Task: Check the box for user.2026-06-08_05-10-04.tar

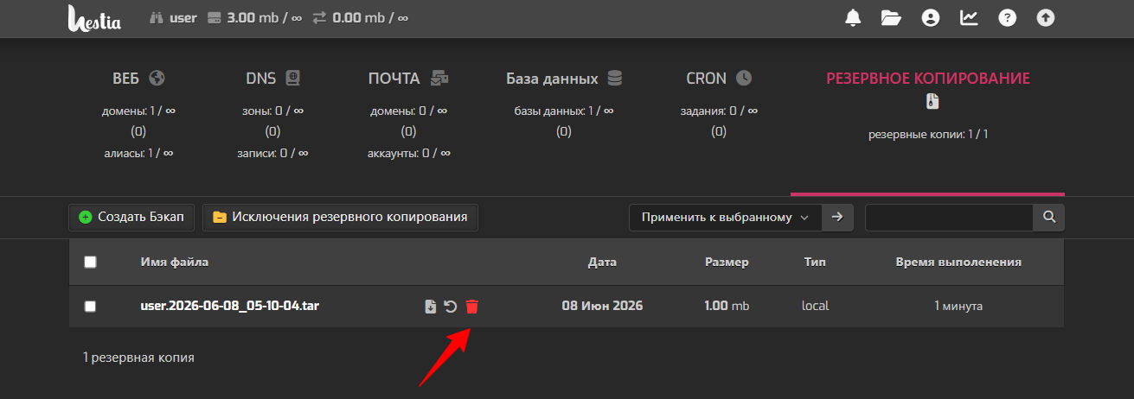Action: pos(90,307)
